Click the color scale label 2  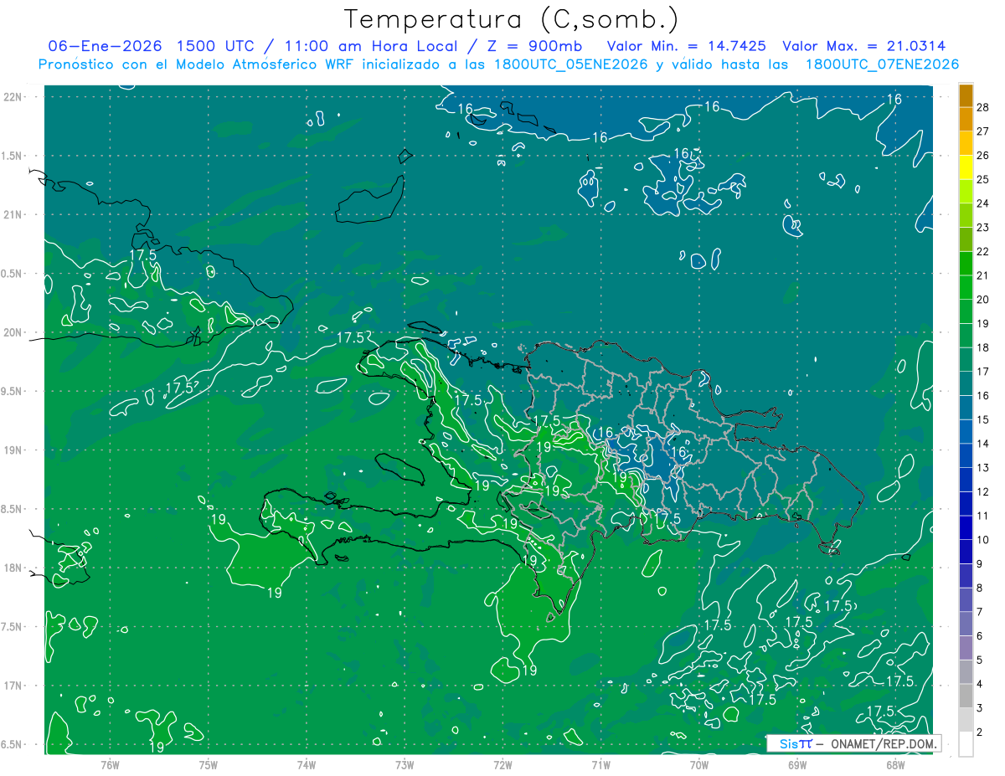click(980, 732)
